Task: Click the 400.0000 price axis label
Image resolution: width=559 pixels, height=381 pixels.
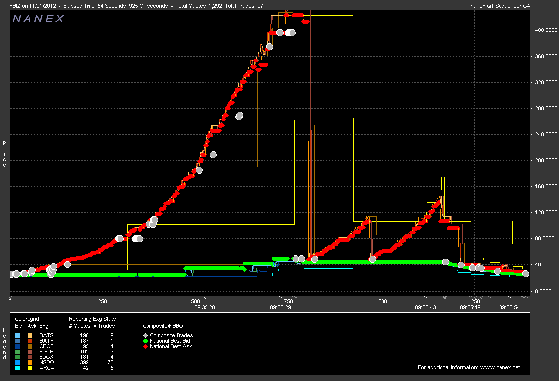Action: [546, 30]
